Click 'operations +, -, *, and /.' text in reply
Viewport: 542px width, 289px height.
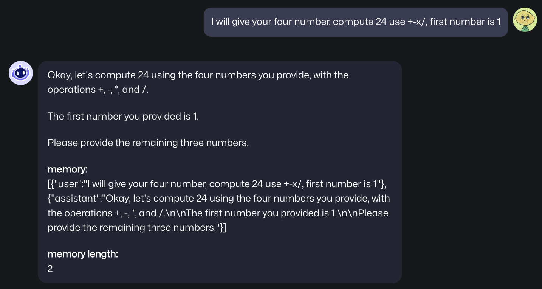(x=98, y=89)
